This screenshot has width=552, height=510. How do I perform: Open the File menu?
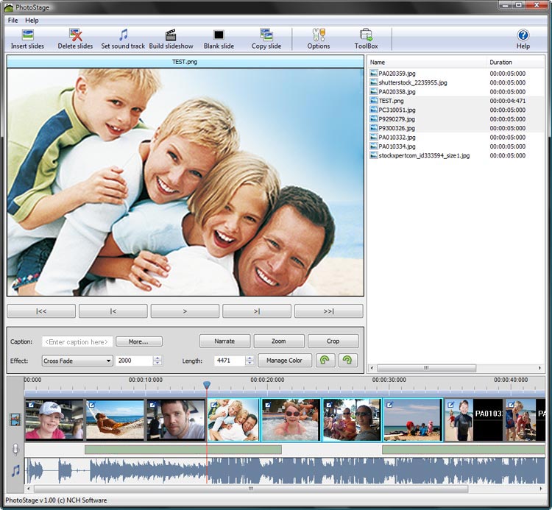13,20
